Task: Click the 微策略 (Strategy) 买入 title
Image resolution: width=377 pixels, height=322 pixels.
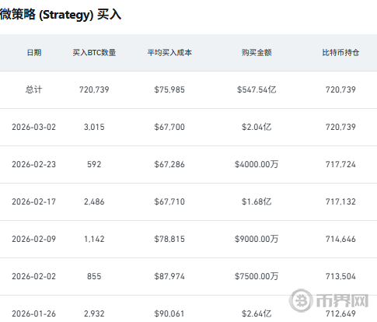Action: click(61, 14)
